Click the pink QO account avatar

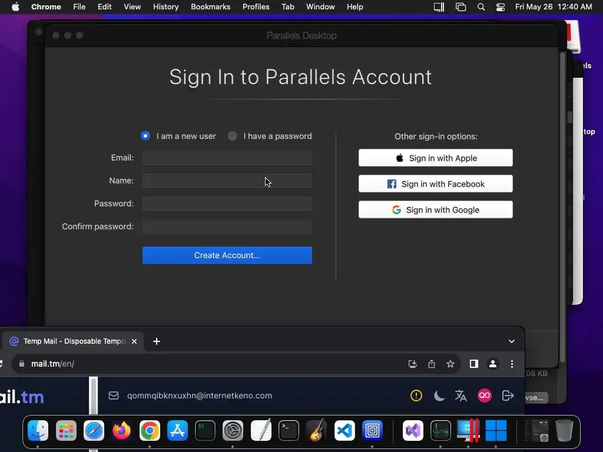tap(485, 395)
